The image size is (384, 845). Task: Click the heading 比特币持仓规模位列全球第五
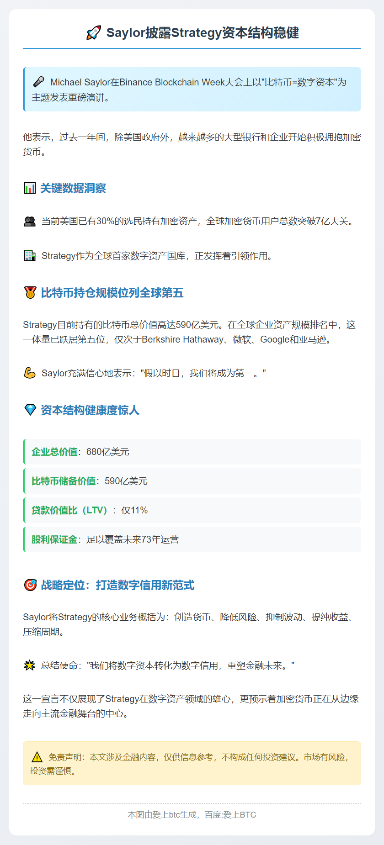tap(112, 293)
